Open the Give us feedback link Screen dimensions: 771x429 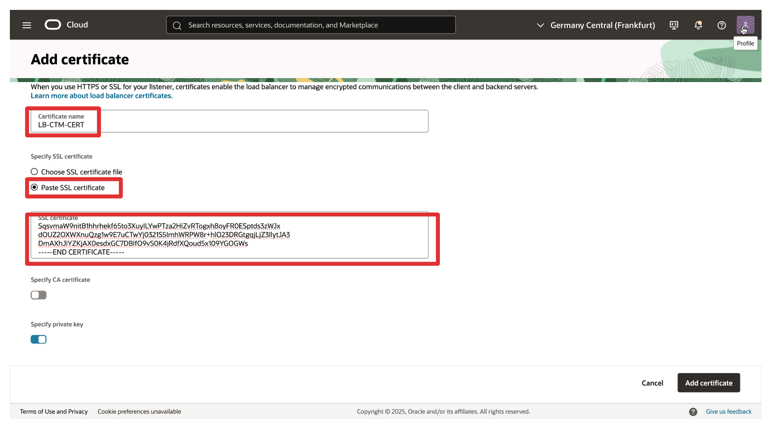pyautogui.click(x=728, y=412)
